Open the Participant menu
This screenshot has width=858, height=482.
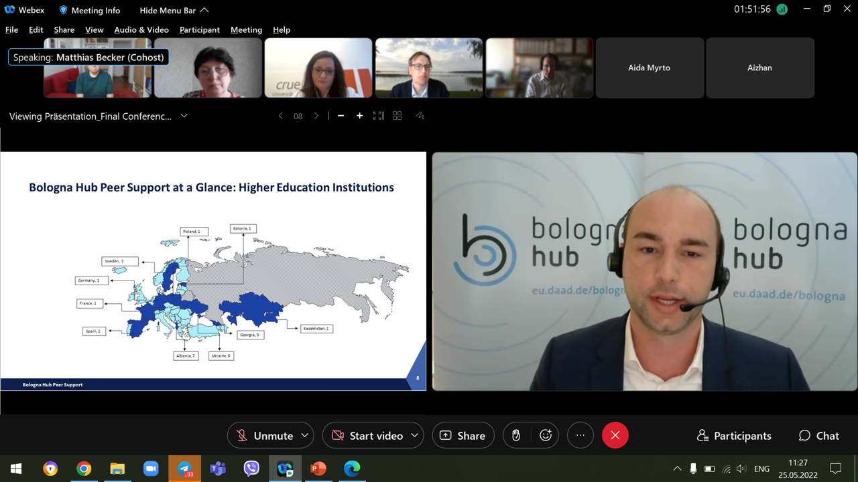pyautogui.click(x=199, y=29)
